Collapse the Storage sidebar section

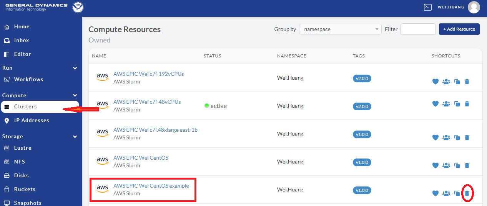(x=75, y=136)
